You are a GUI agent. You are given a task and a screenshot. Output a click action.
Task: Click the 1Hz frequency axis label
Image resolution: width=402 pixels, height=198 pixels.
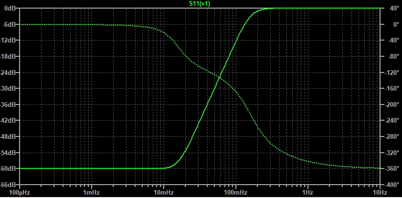(308, 193)
